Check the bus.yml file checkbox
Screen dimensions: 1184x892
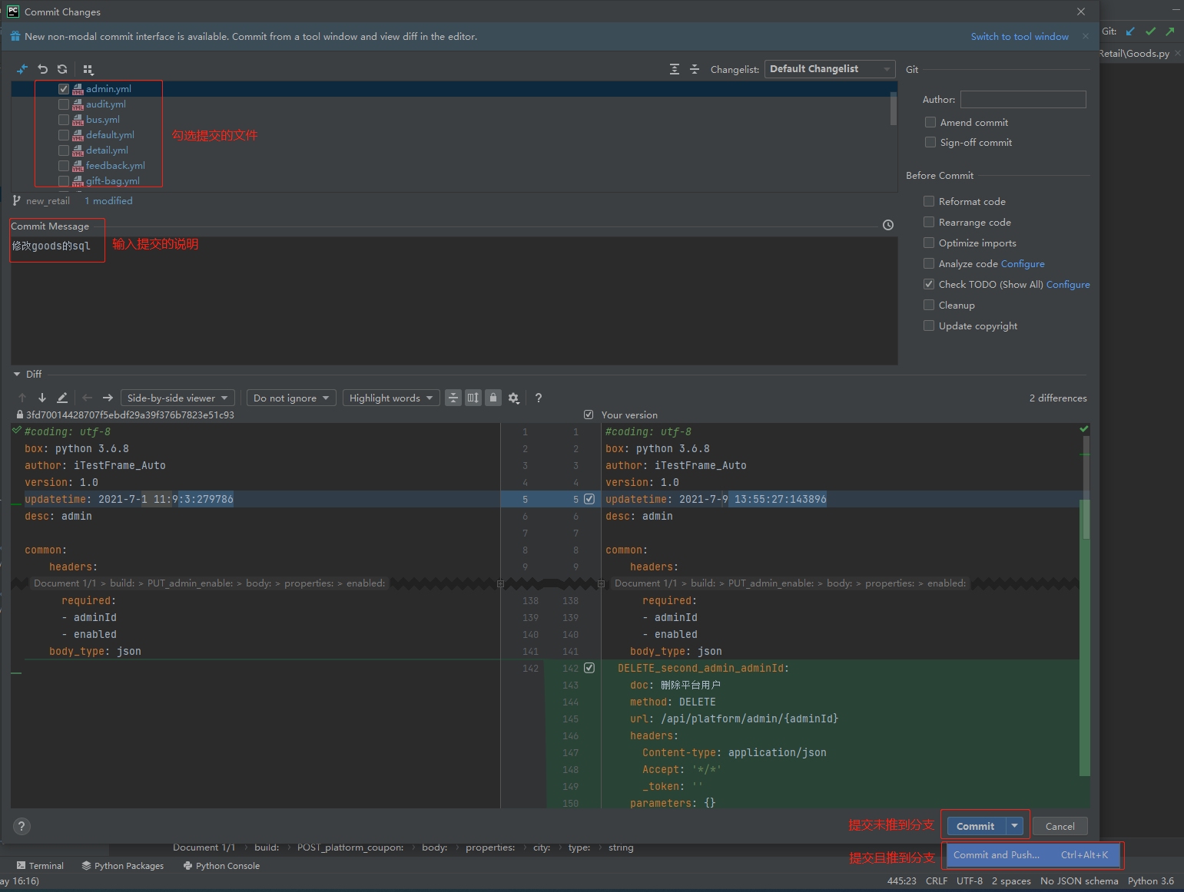pos(64,120)
